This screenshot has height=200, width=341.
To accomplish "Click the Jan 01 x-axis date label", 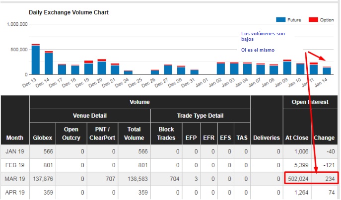I will [201, 83].
